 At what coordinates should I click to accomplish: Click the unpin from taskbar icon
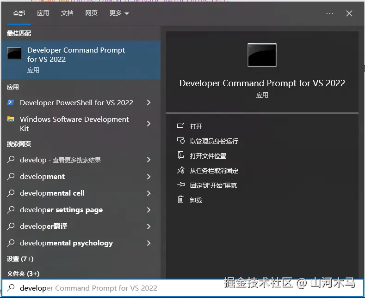click(x=180, y=170)
